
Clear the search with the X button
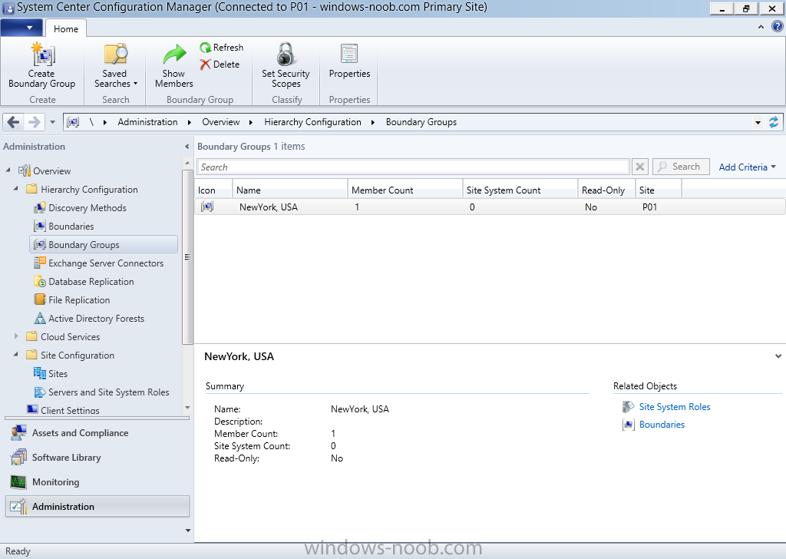click(640, 167)
